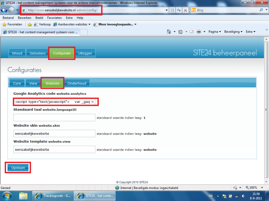Screen dimensions: 269x201
Task: Click the red Stop loading icon
Action: tap(186, 10)
